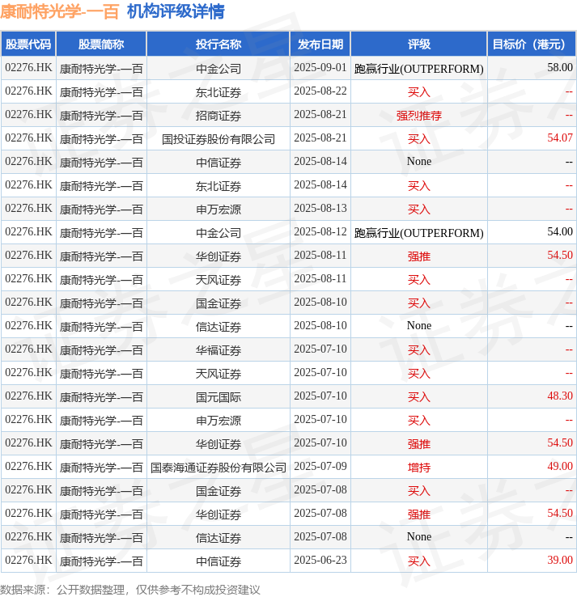Viewport: 577px width, 597px height.
Task: Click the 投行名称 column header
Action: 218,44
